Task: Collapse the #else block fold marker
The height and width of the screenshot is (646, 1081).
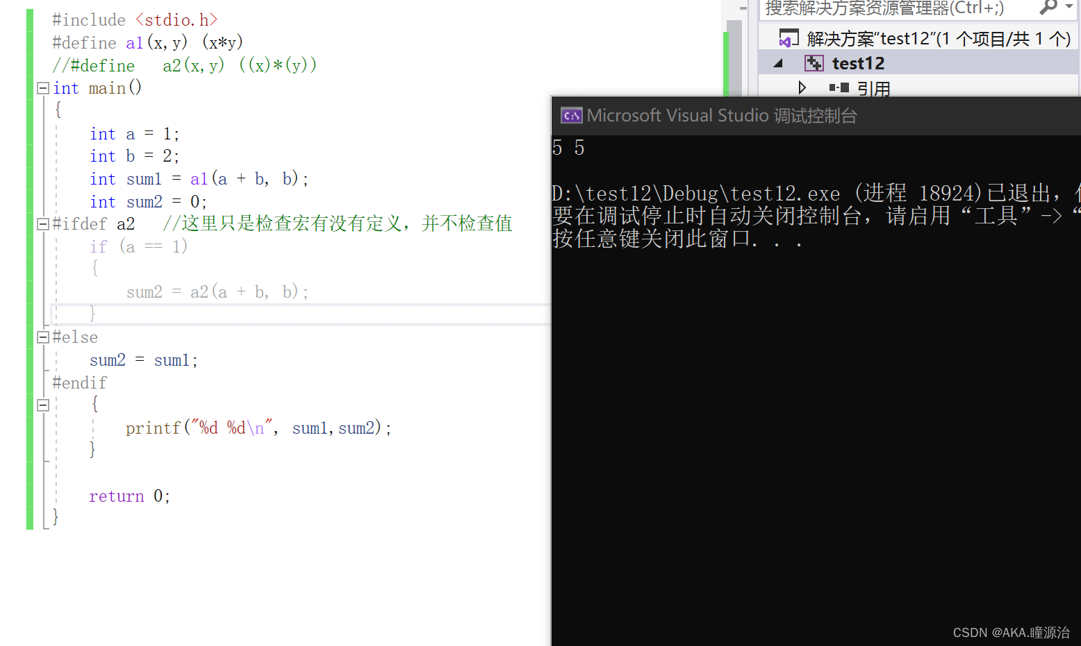Action: pos(42,337)
